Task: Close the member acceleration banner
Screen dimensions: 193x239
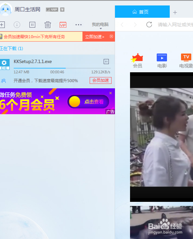Action: (111, 36)
